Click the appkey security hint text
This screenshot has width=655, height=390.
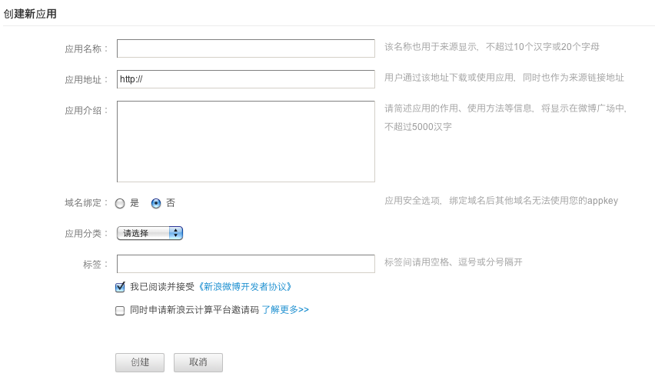(x=500, y=201)
